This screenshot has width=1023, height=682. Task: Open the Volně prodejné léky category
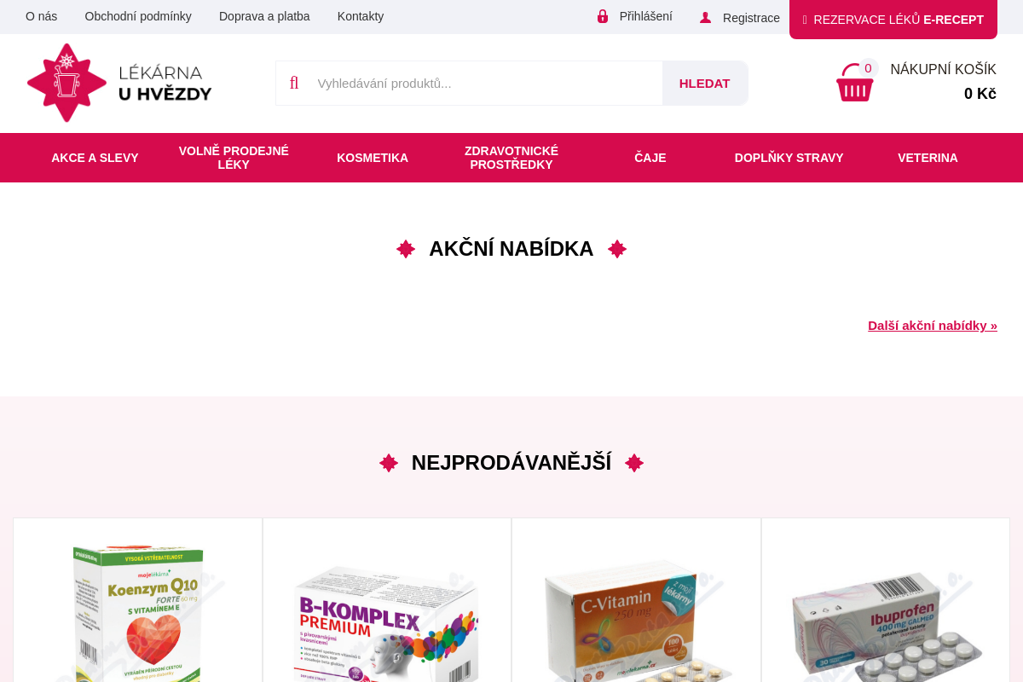click(234, 158)
